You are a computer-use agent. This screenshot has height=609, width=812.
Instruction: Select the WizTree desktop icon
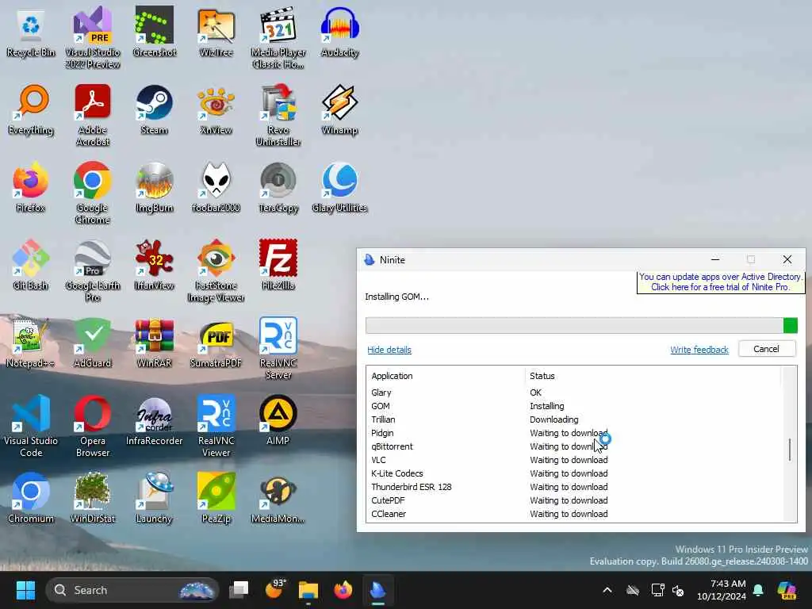coord(216,33)
